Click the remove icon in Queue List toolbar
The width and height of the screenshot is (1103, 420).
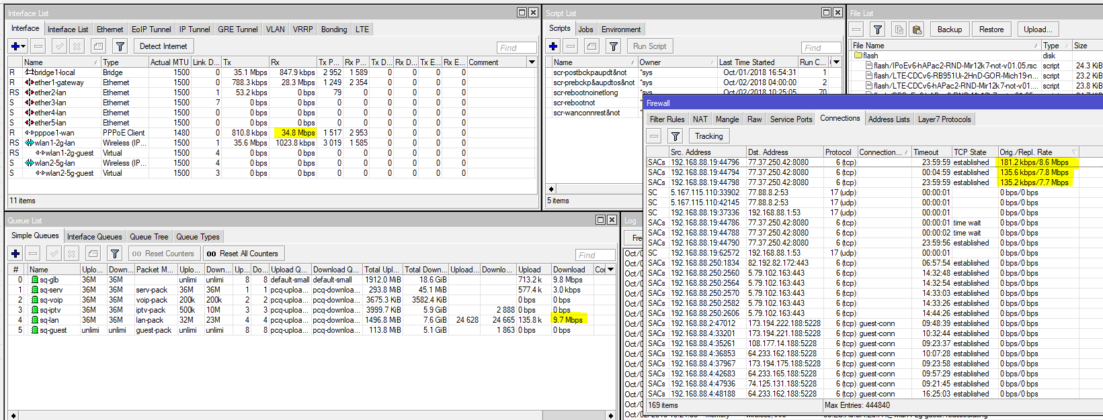point(34,254)
